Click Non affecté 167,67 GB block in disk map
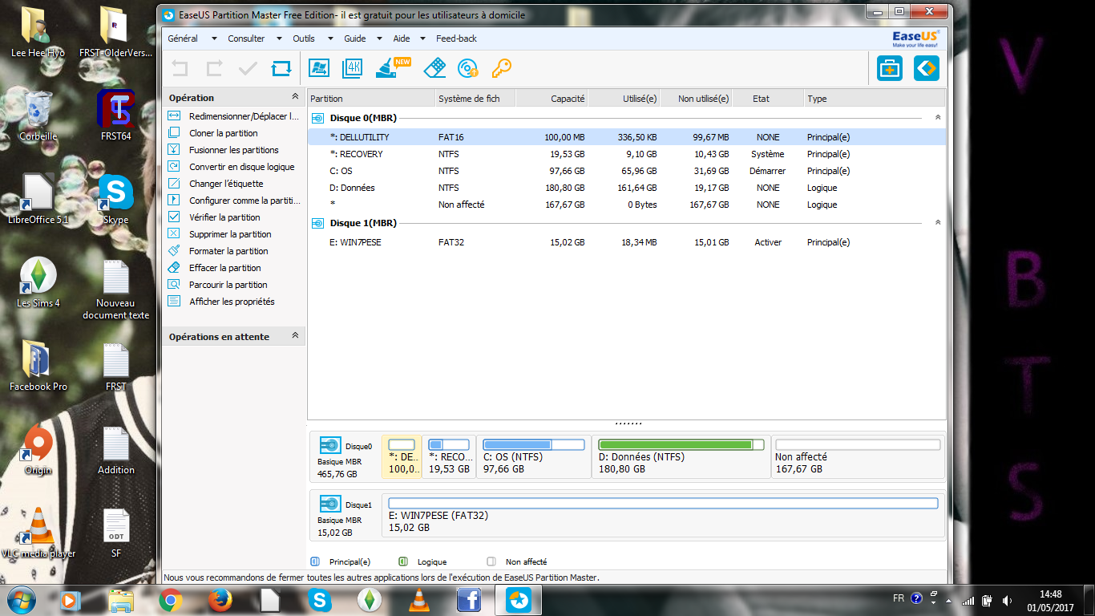 [x=858, y=457]
